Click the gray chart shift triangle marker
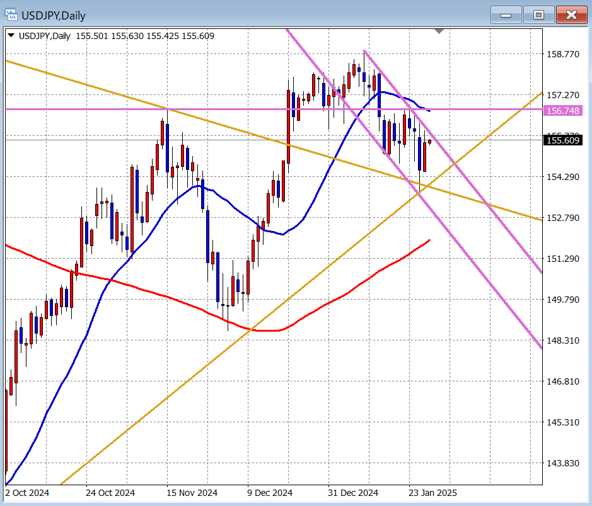Screen dimensions: 592x506 439,31
